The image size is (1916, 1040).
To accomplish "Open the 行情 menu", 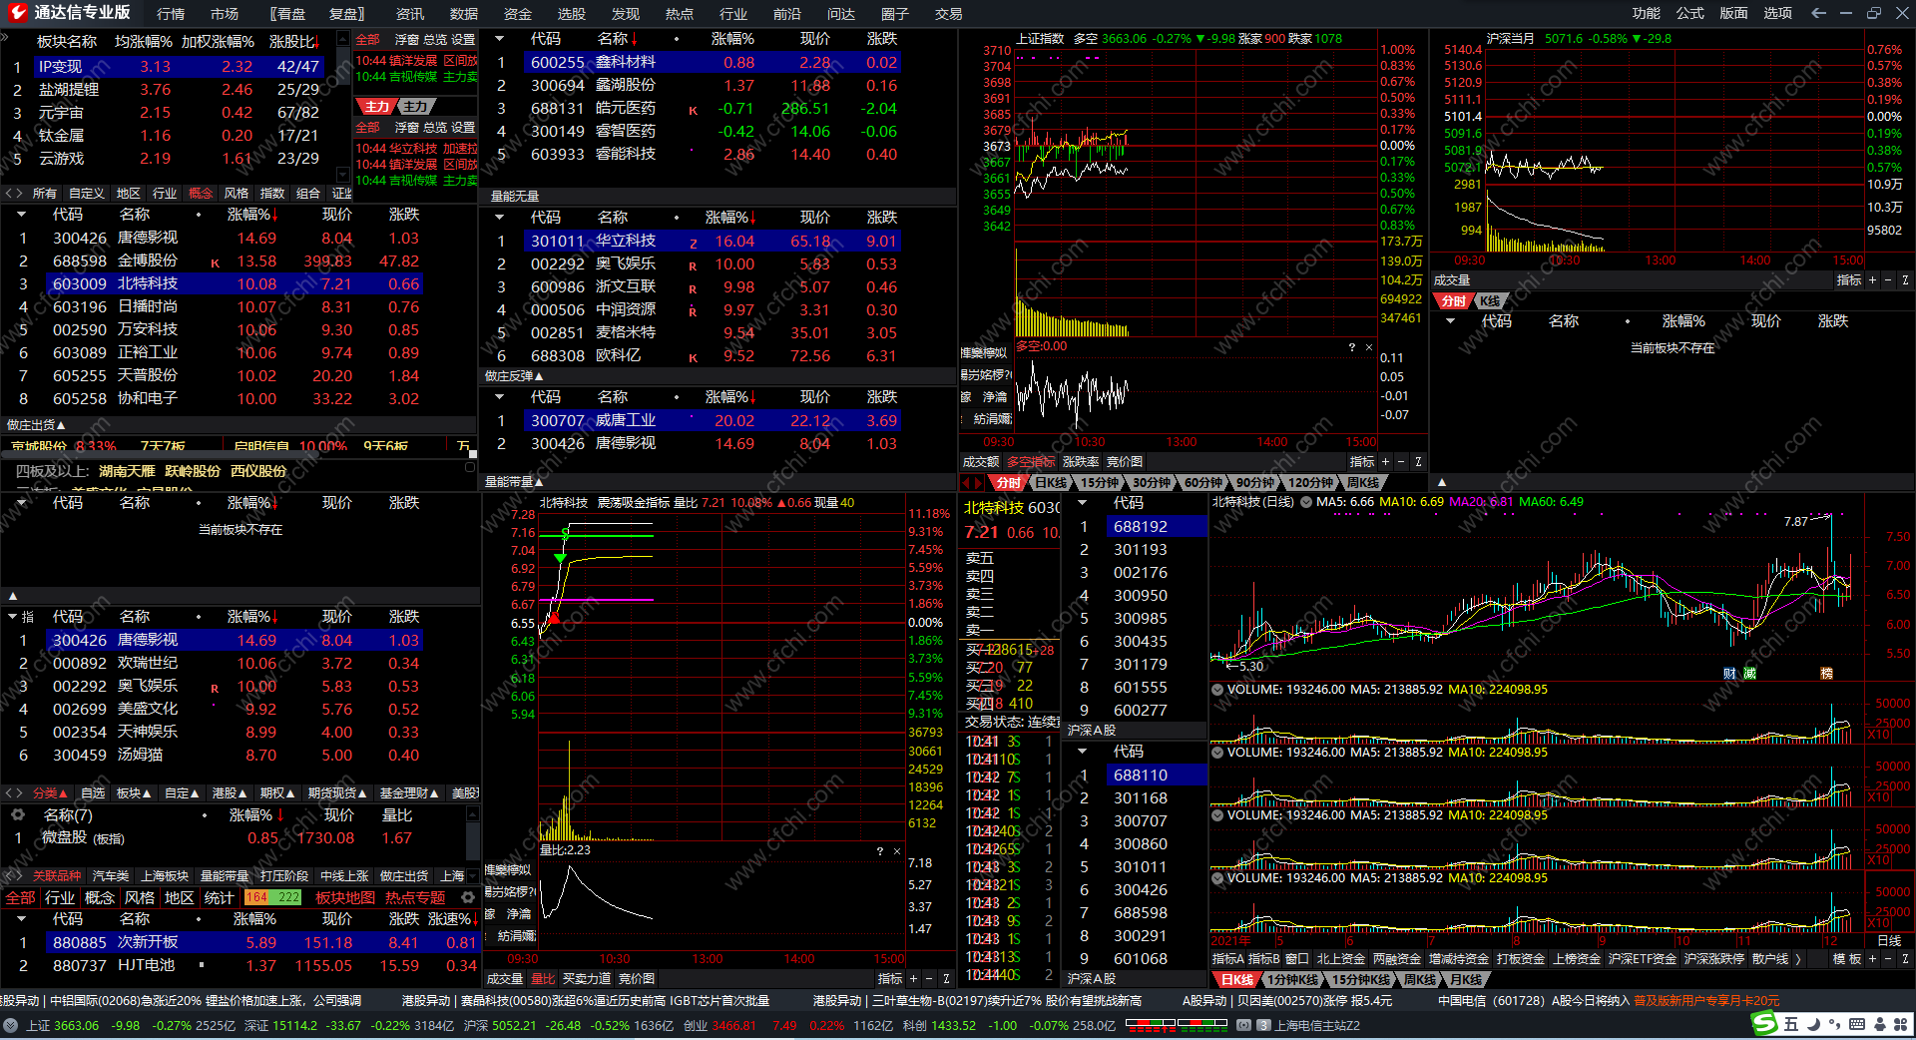I will pos(171,14).
